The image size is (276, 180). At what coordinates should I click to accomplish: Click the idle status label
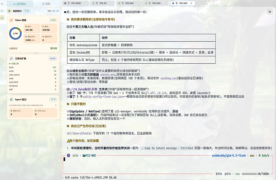tap(75, 156)
